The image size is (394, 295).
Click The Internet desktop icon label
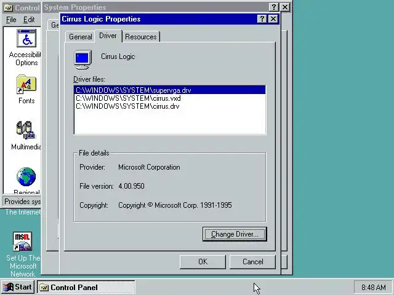[x=23, y=212]
